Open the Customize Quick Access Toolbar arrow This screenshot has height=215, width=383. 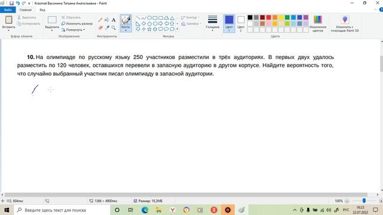tap(29, 4)
